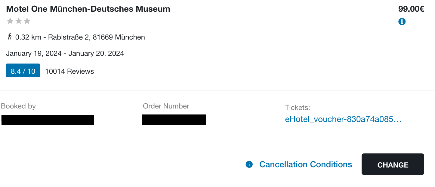435x187 pixels.
Task: Open the Cancellation Conditions link
Action: tap(306, 165)
